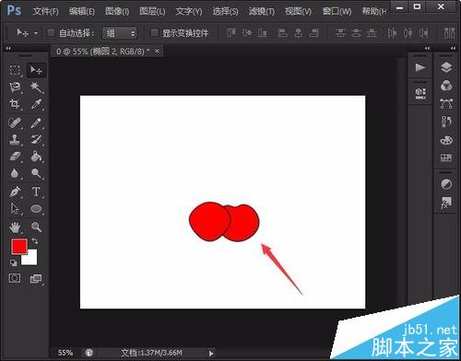Click align top edges button
The height and width of the screenshot is (361, 461).
pos(231,33)
